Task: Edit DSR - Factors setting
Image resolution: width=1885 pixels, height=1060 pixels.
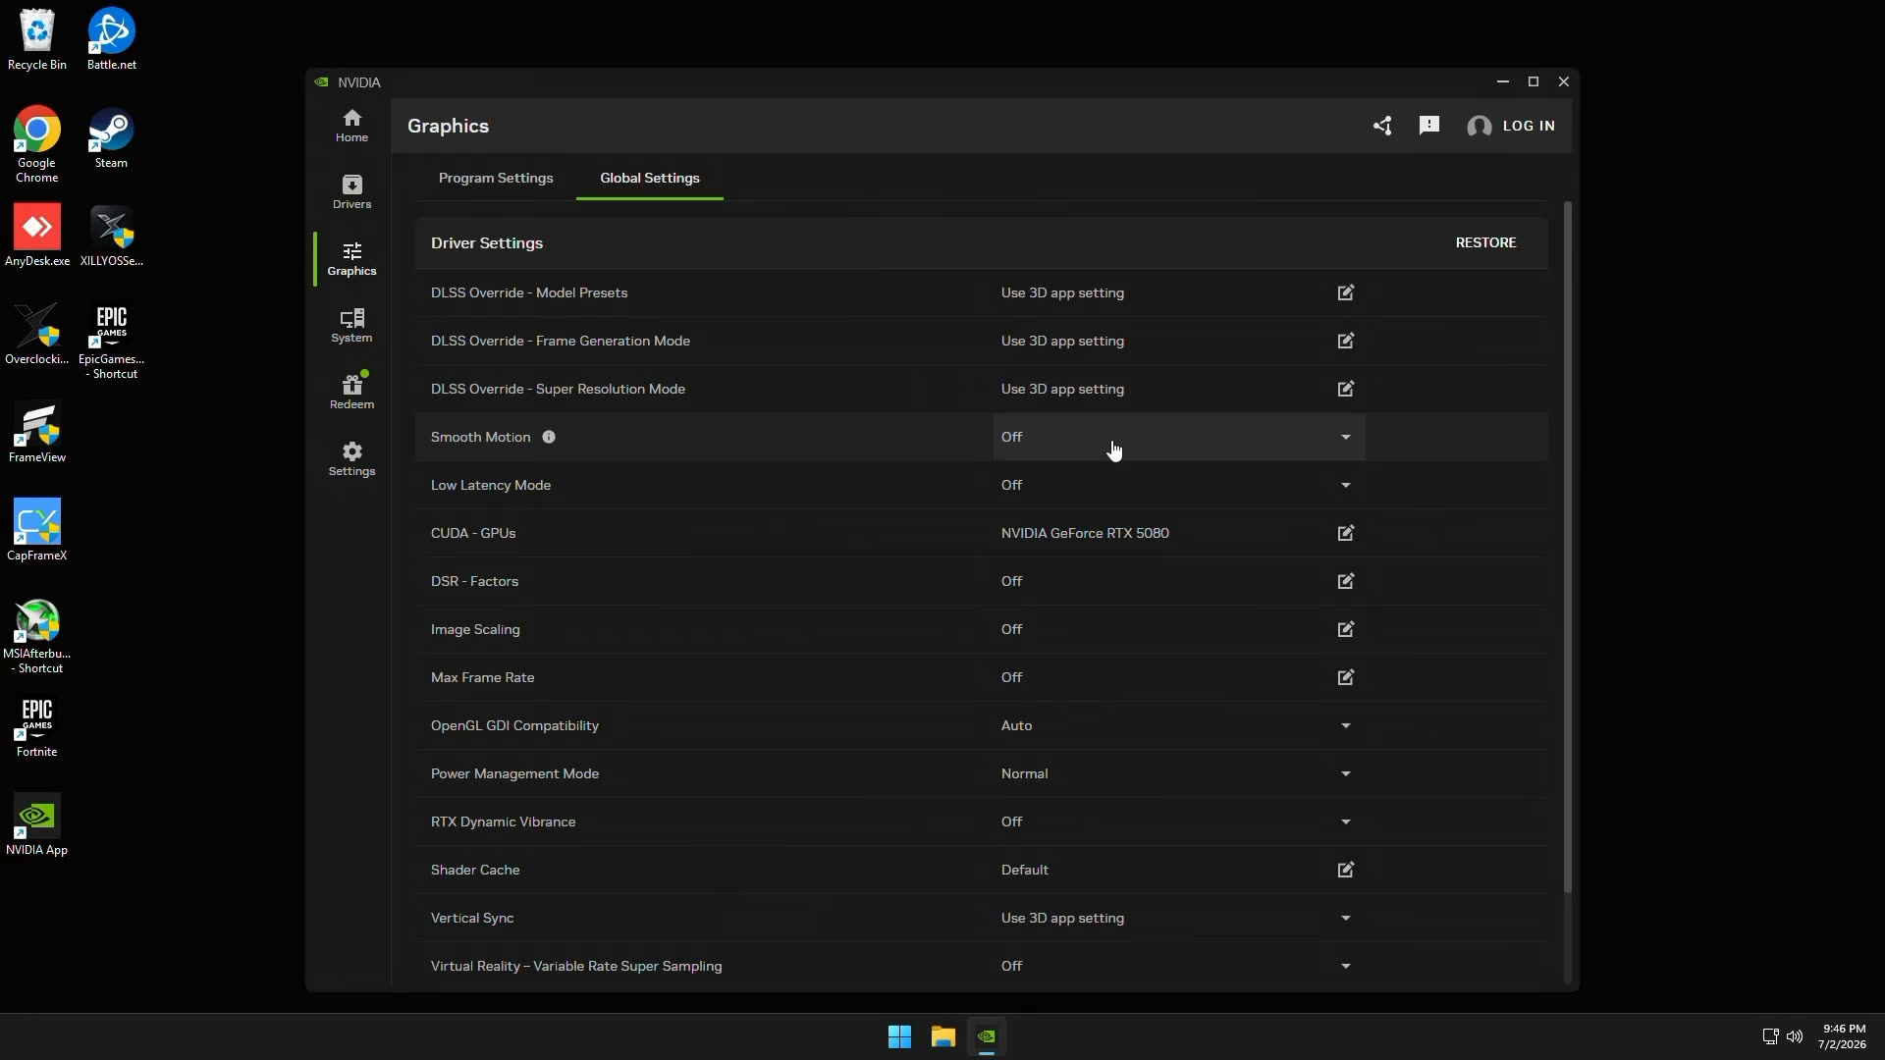Action: [x=1346, y=581]
